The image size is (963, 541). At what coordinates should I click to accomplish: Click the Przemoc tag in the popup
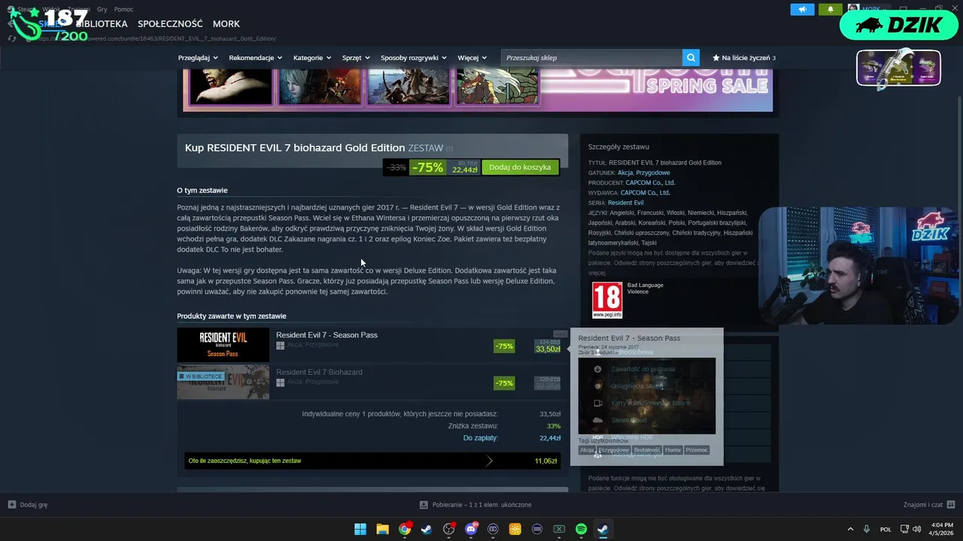tap(697, 450)
